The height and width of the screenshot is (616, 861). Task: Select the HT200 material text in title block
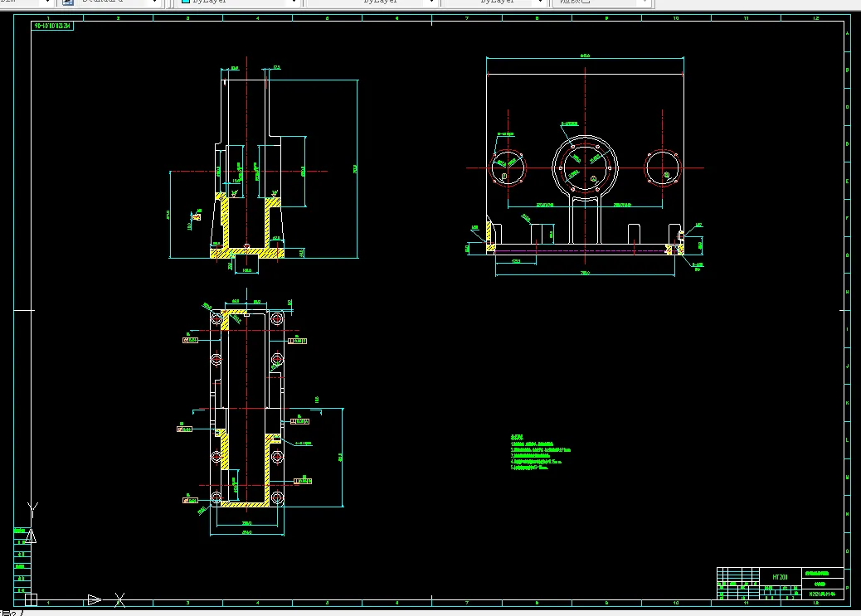click(x=780, y=577)
